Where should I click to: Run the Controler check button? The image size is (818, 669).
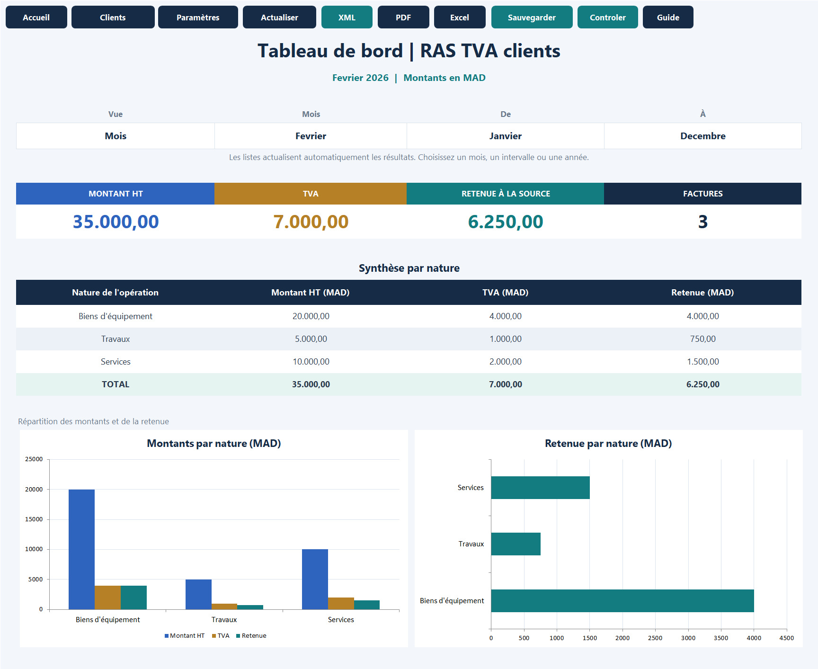608,17
